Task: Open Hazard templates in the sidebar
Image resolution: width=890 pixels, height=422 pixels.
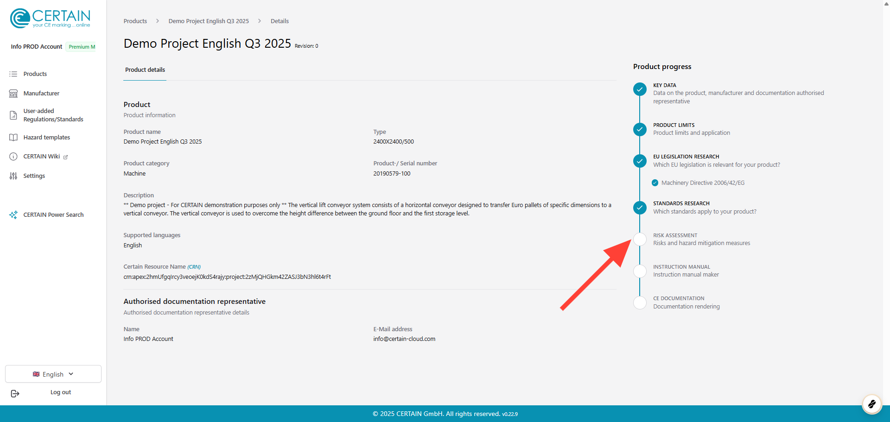Action: [x=47, y=138]
